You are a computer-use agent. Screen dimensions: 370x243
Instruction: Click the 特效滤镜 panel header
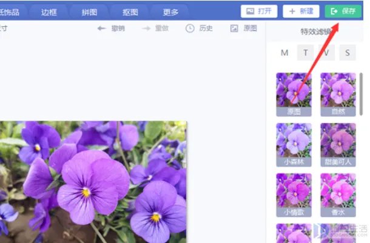coord(315,32)
